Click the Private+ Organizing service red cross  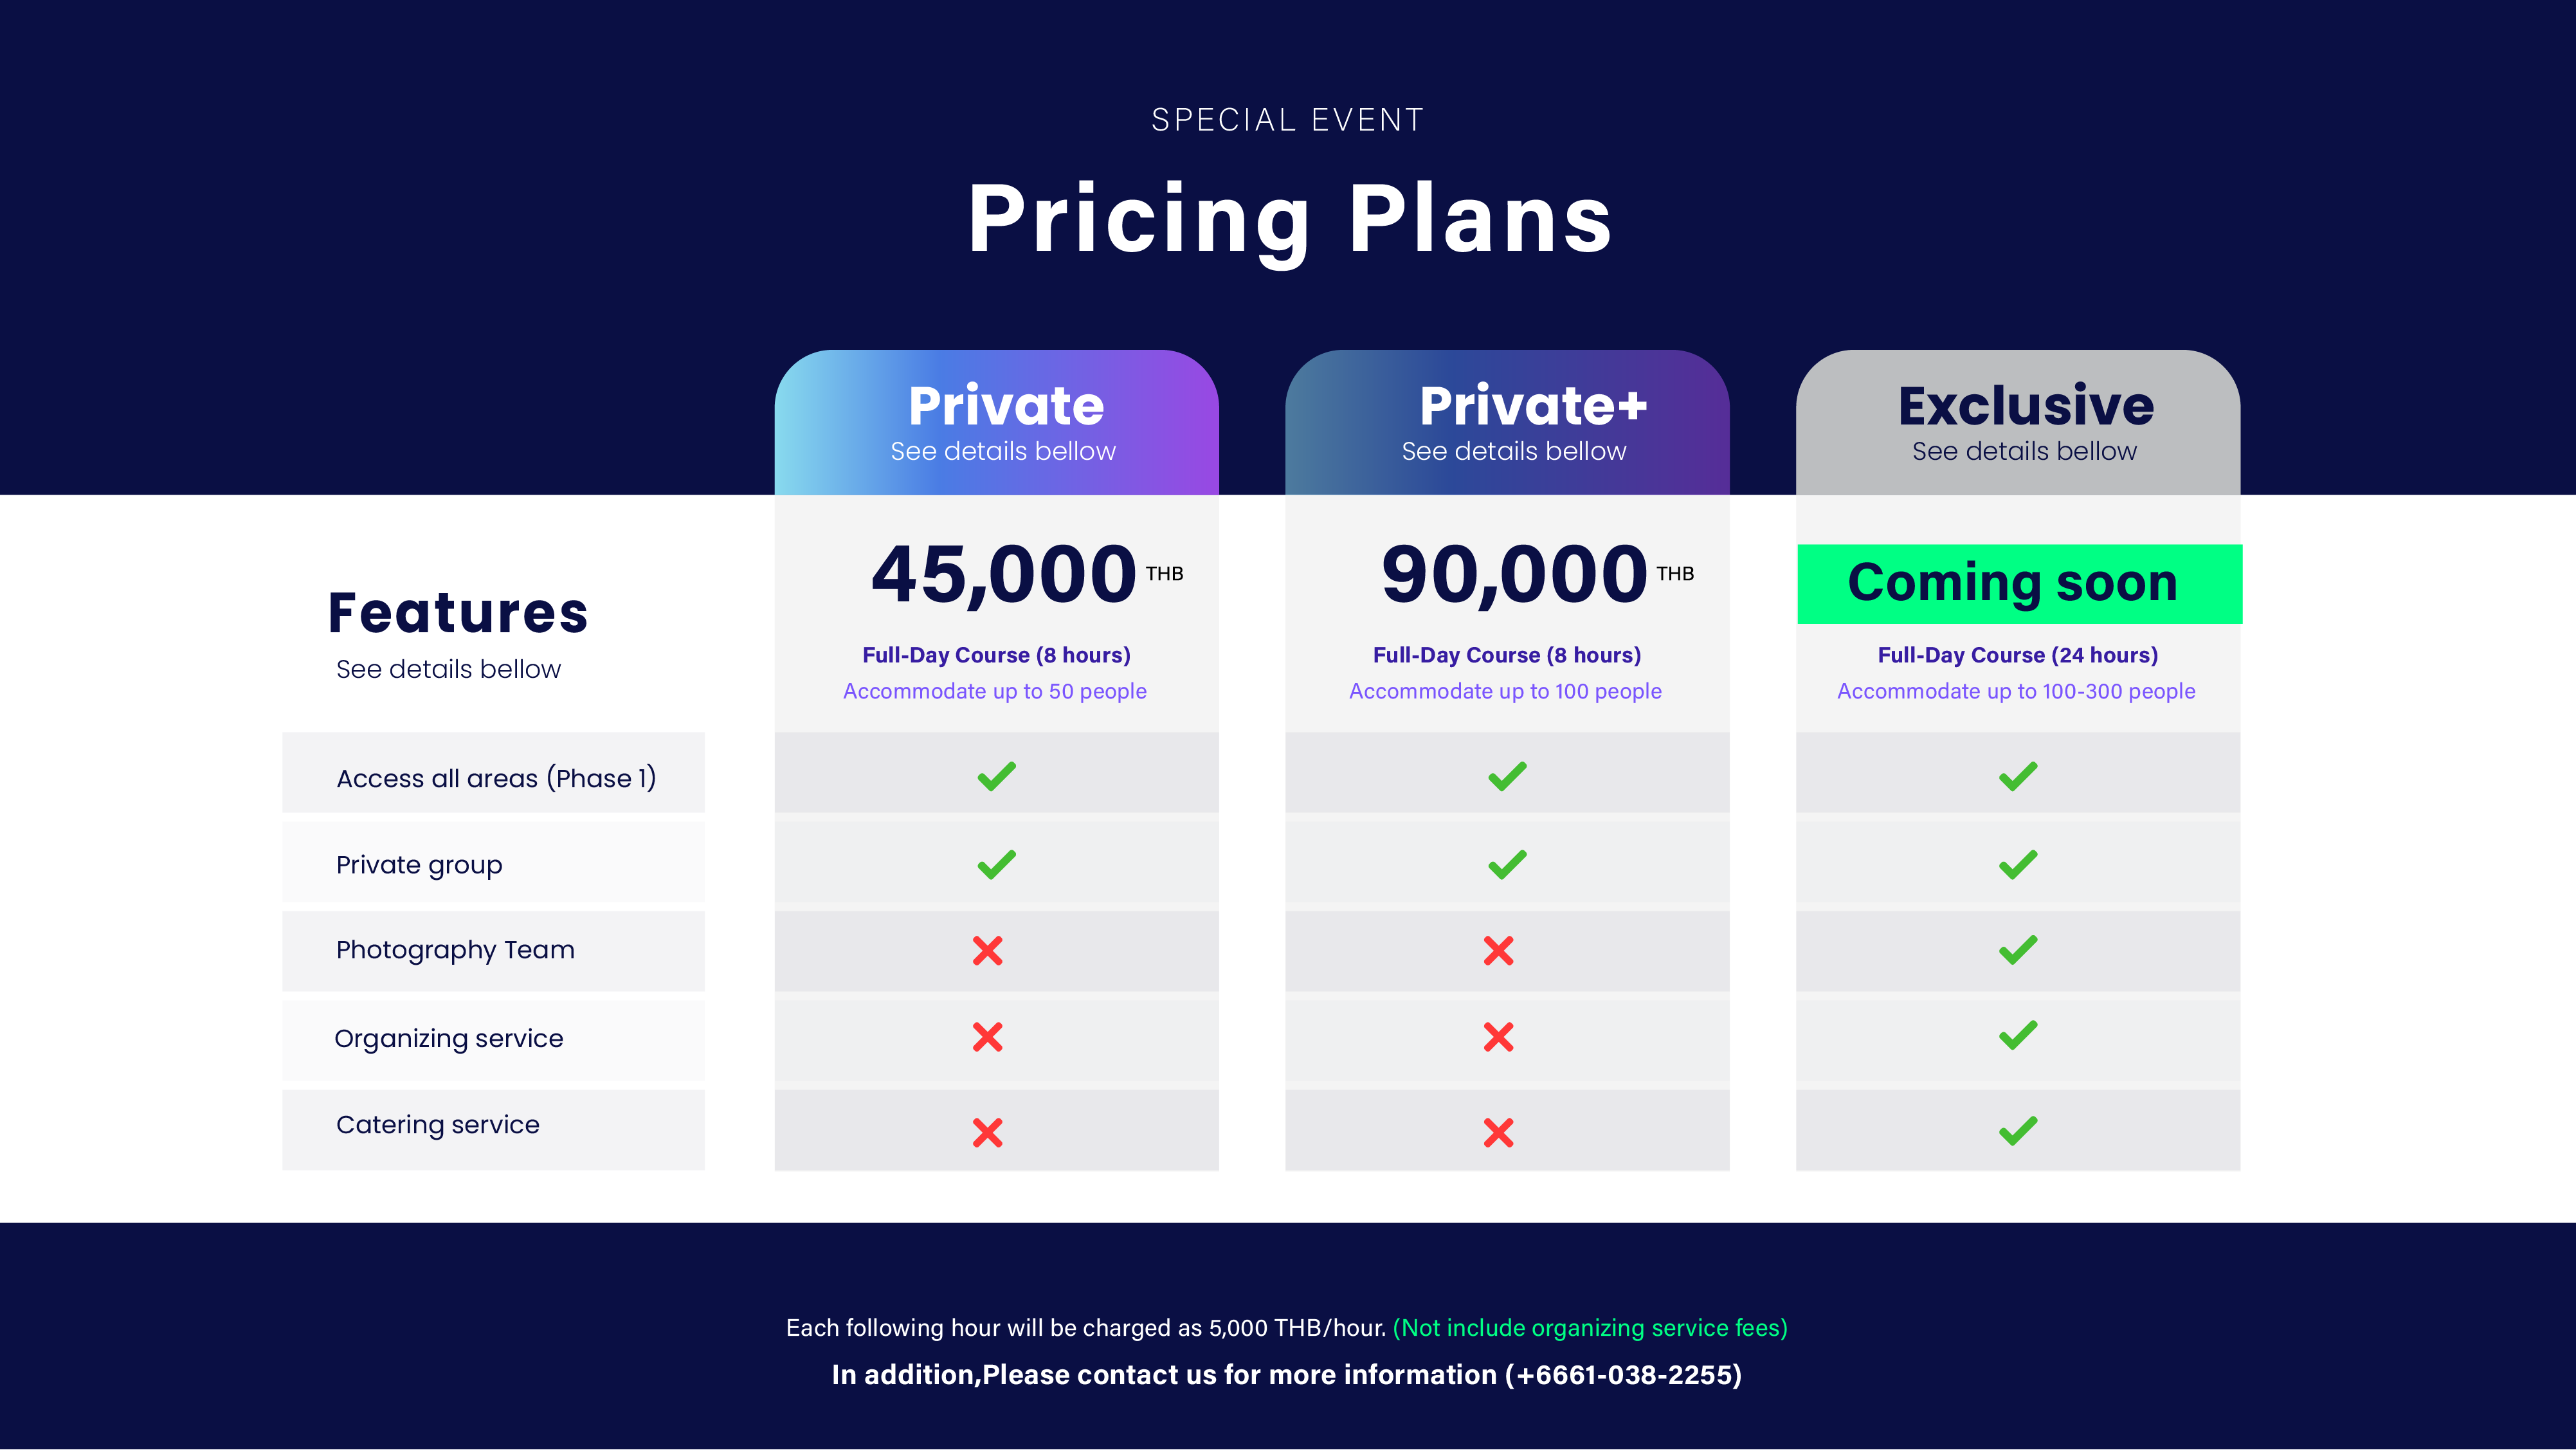click(1498, 1037)
